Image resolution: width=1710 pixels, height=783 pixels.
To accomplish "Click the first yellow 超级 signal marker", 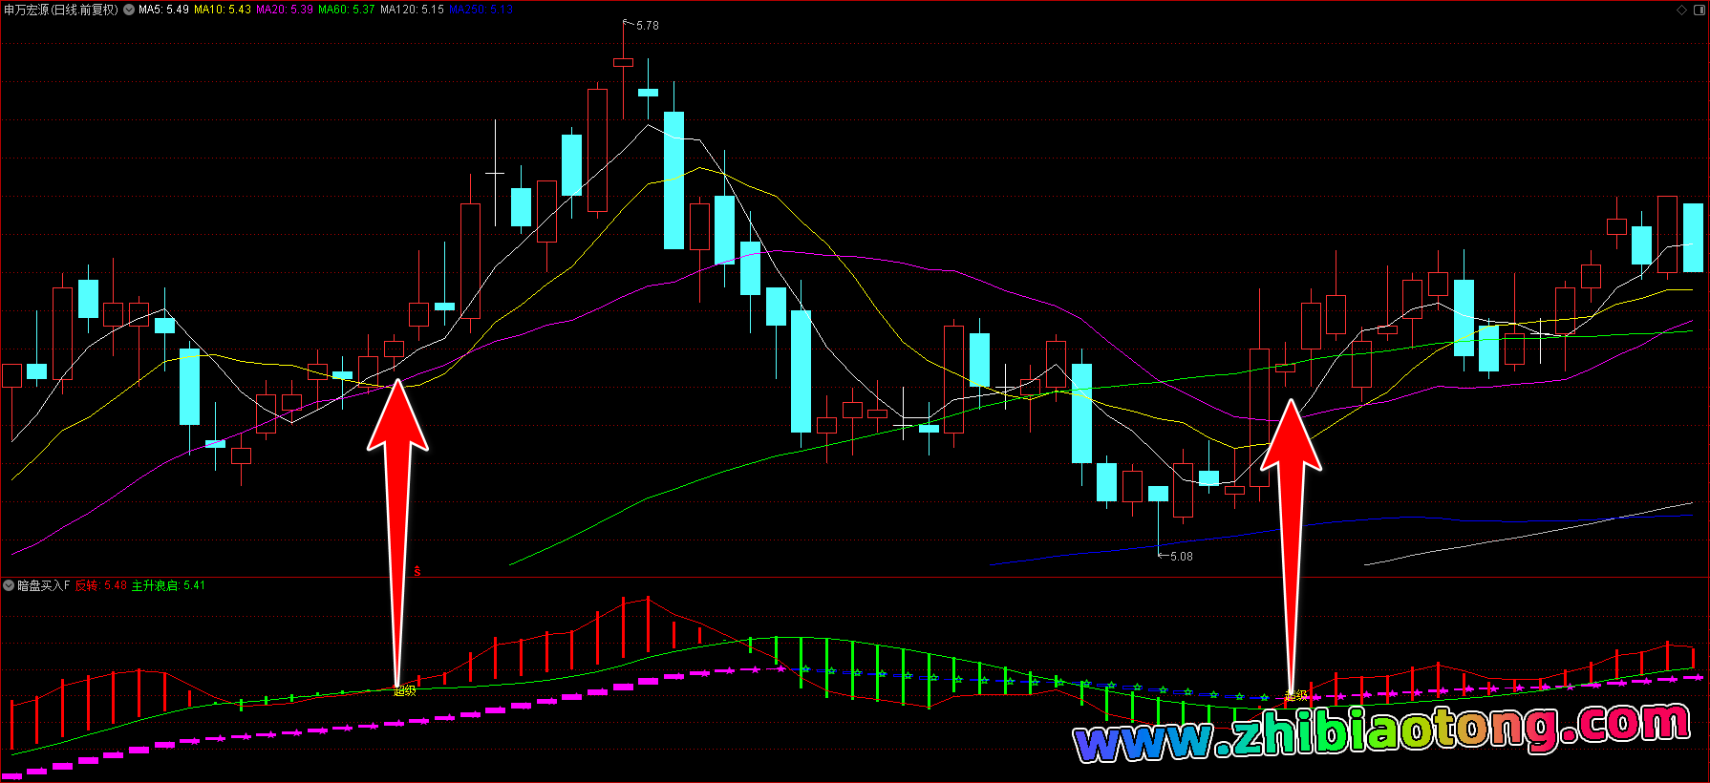I will 405,691.
